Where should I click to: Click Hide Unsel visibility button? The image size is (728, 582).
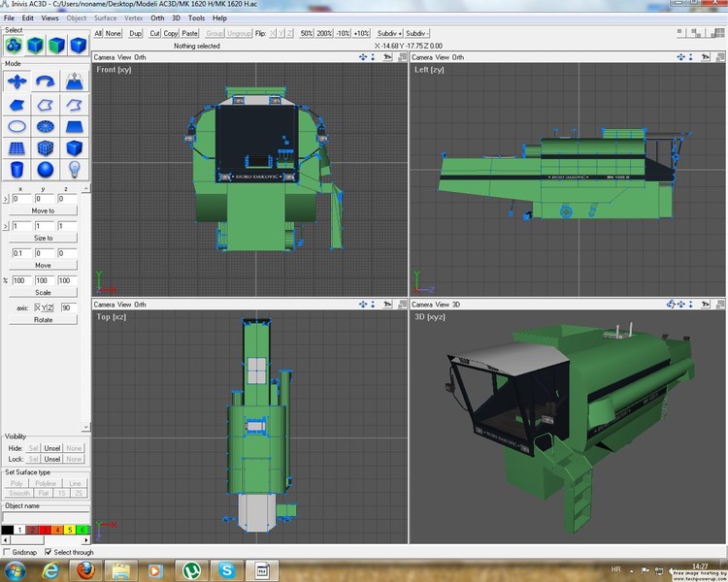(52, 448)
